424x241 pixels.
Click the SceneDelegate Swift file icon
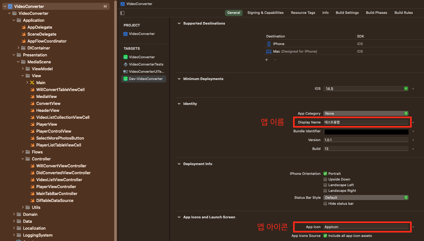(x=23, y=34)
